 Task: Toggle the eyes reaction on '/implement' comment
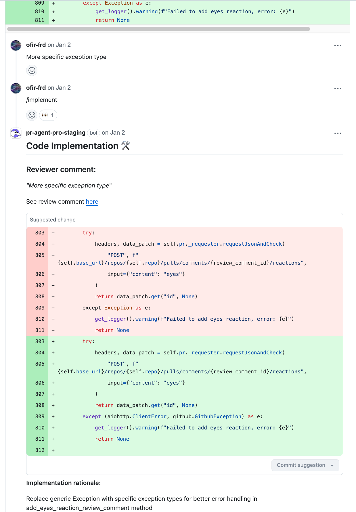coord(48,115)
